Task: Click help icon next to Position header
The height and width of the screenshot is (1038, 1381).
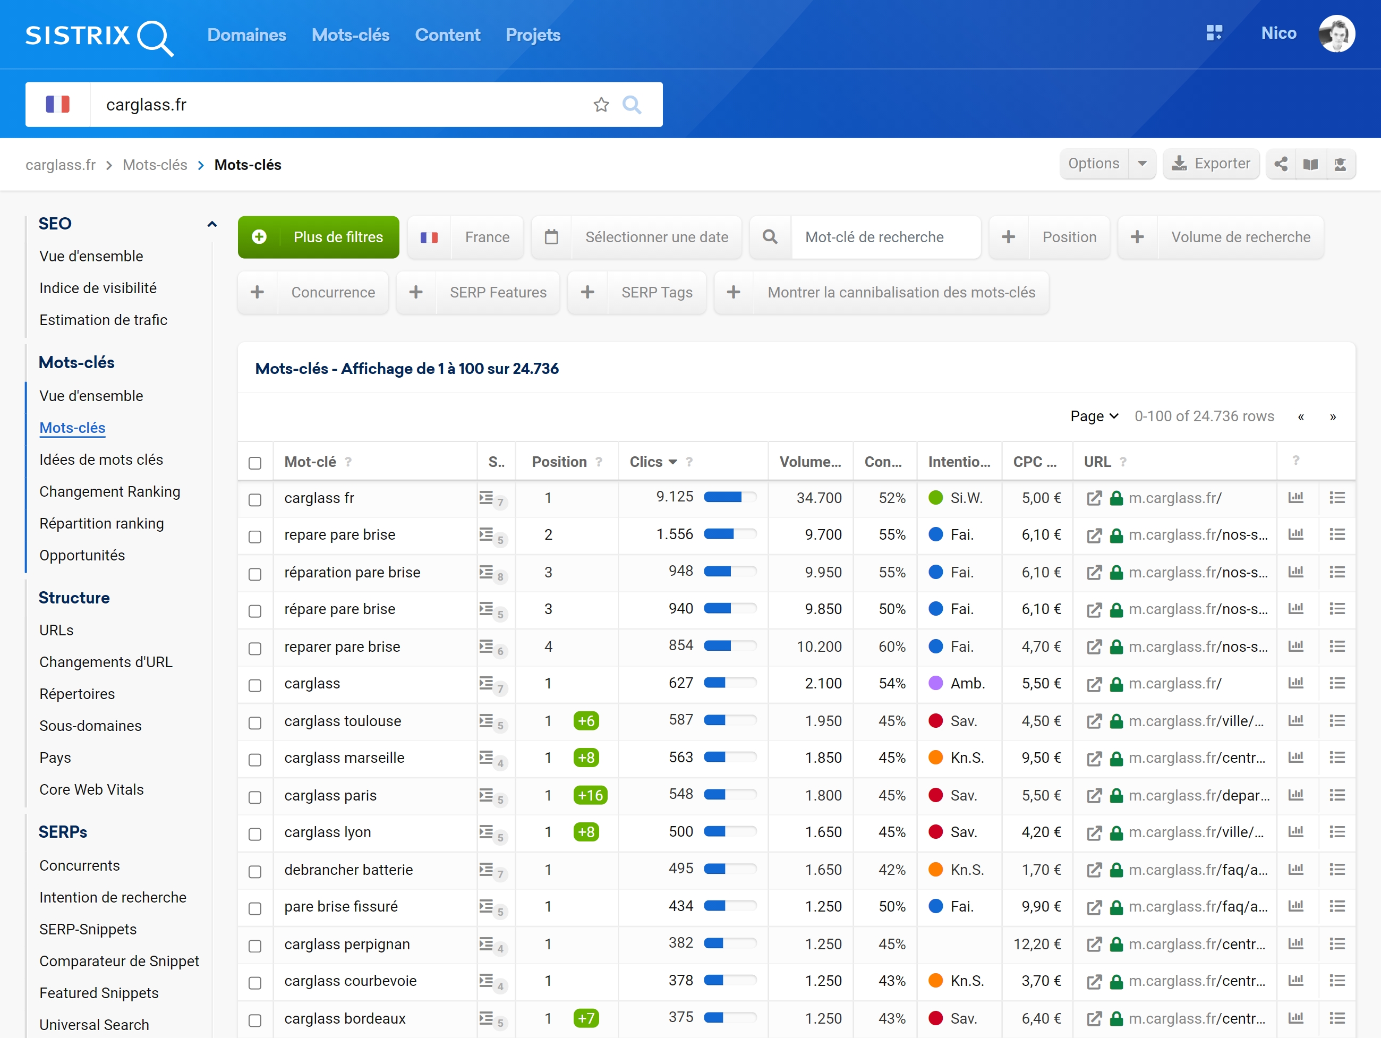Action: (599, 462)
